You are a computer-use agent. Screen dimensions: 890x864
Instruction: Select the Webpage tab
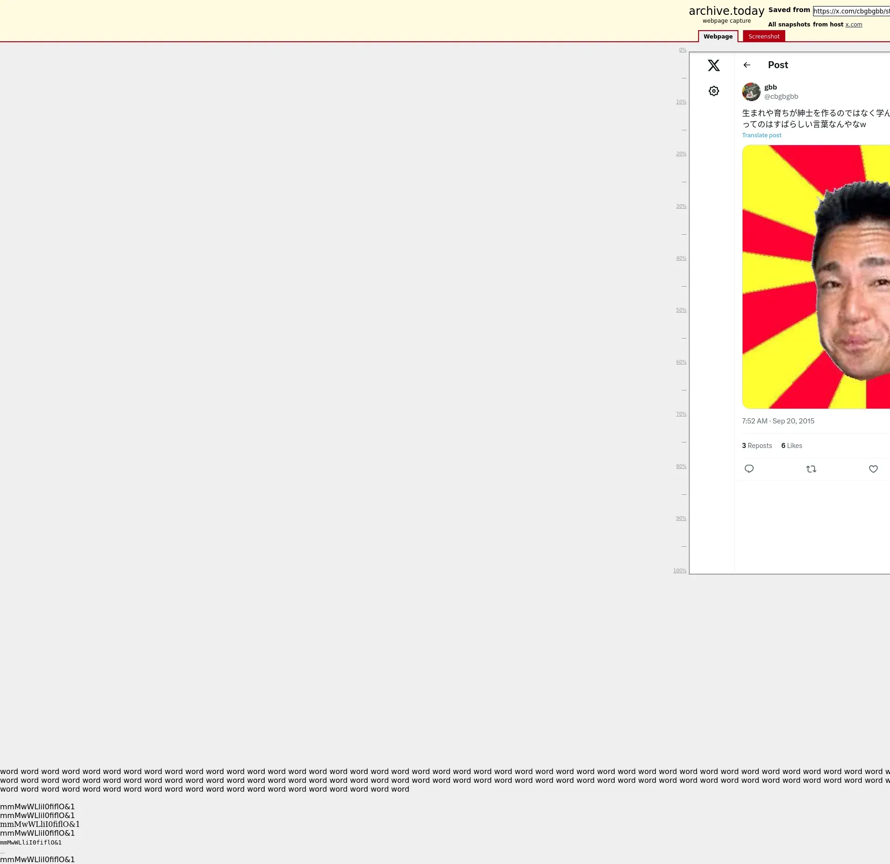tap(718, 36)
